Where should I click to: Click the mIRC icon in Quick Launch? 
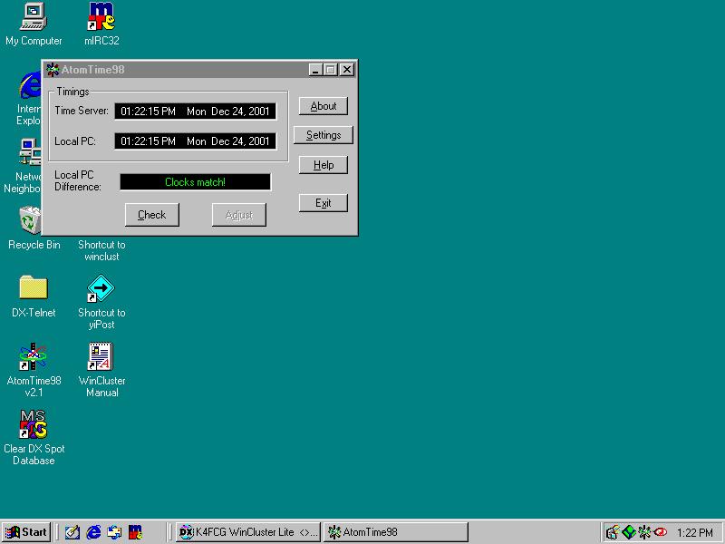[x=135, y=532]
